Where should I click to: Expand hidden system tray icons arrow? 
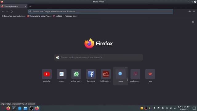(x=175, y=108)
